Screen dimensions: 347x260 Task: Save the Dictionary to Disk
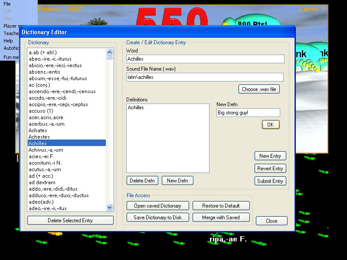coord(157,217)
